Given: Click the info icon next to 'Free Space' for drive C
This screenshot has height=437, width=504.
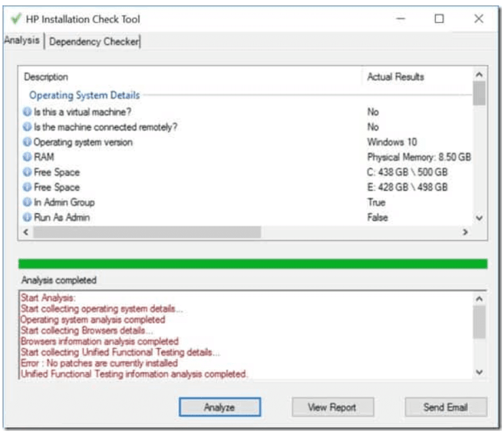Looking at the screenshot, I should coord(26,171).
